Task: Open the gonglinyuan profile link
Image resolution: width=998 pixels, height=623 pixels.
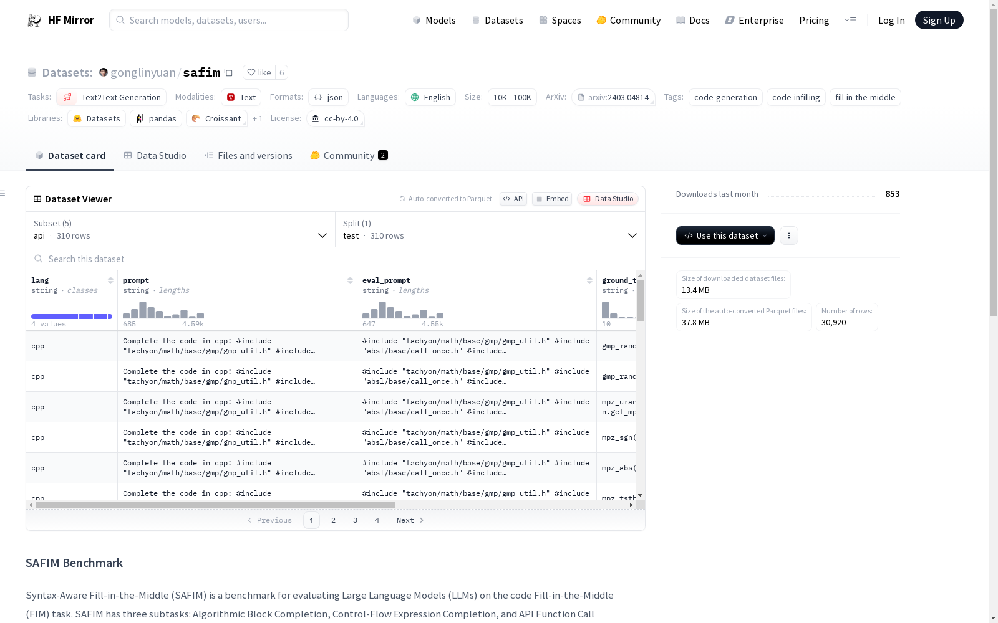Action: click(143, 72)
